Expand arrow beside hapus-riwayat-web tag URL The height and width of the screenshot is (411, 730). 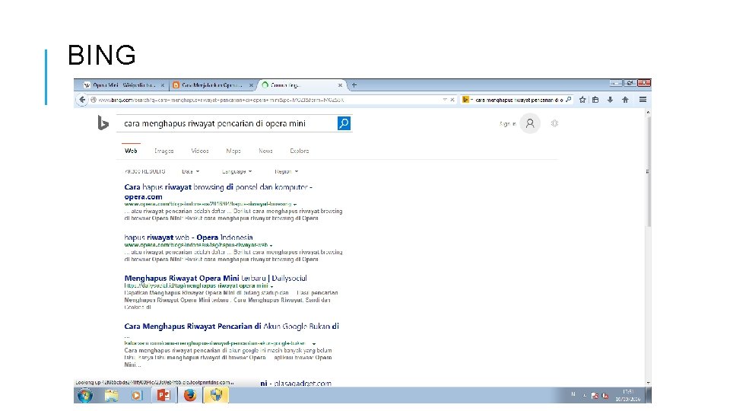tap(271, 245)
